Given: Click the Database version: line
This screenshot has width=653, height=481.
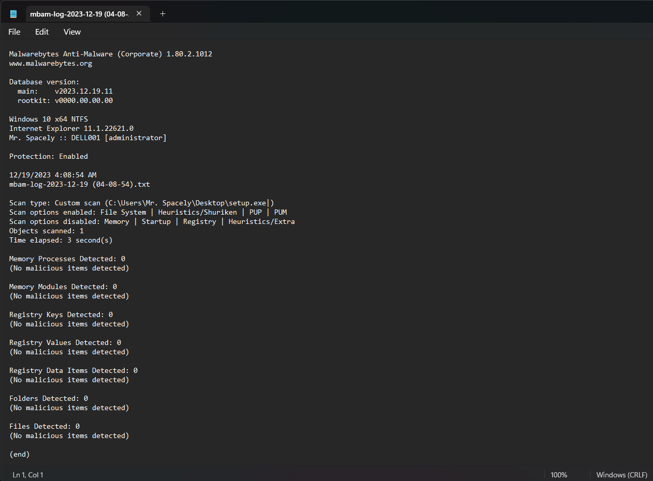Looking at the screenshot, I should (44, 82).
